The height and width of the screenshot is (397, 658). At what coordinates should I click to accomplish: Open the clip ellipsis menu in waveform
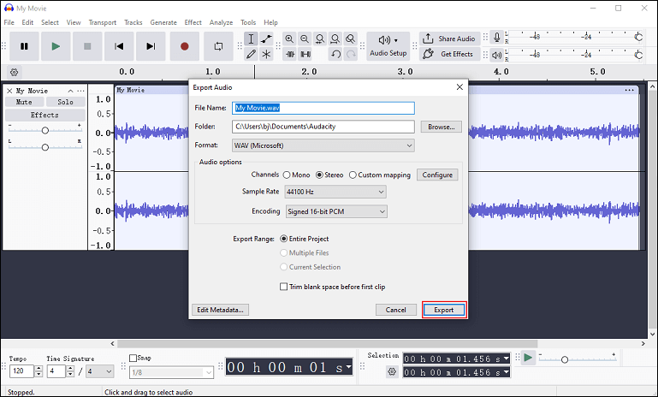pyautogui.click(x=629, y=90)
